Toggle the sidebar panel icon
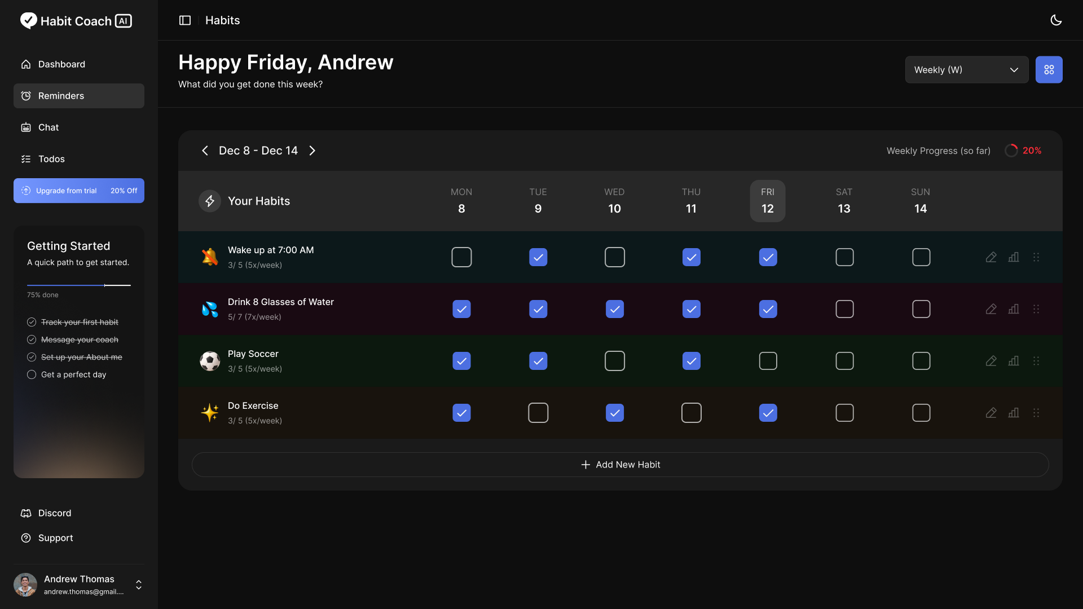 pyautogui.click(x=185, y=20)
